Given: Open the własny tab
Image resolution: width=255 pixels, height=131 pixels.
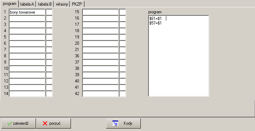Looking at the screenshot, I should click(x=62, y=4).
